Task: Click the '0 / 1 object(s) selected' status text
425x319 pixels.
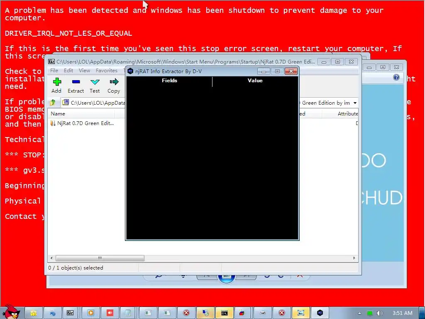Action: (76, 268)
